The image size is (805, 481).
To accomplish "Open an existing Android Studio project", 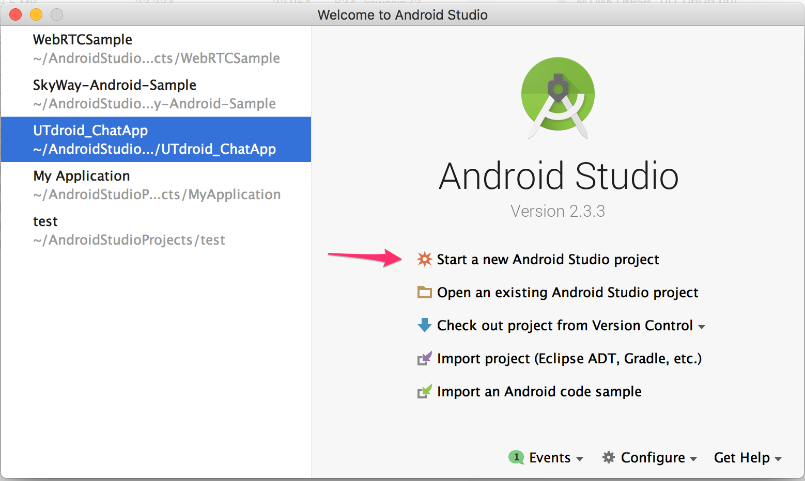I will (x=567, y=292).
